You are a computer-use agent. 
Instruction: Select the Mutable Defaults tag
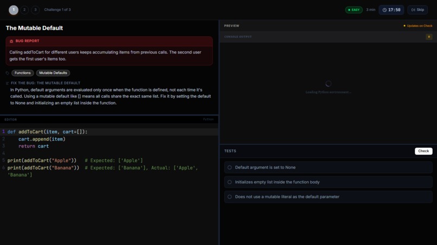pyautogui.click(x=53, y=73)
